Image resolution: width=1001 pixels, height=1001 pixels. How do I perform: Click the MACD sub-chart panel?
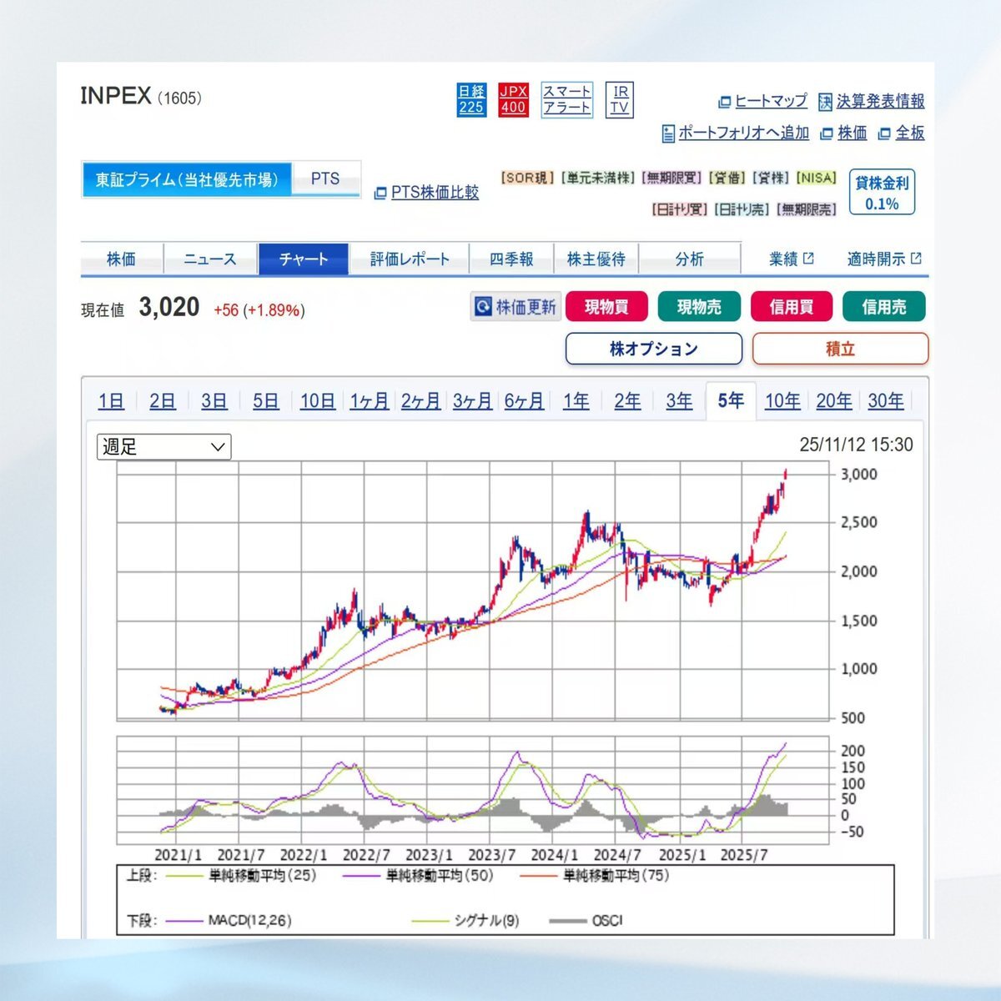473,791
